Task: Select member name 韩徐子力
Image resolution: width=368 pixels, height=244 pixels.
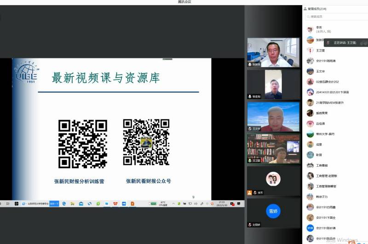Action: pos(322,197)
